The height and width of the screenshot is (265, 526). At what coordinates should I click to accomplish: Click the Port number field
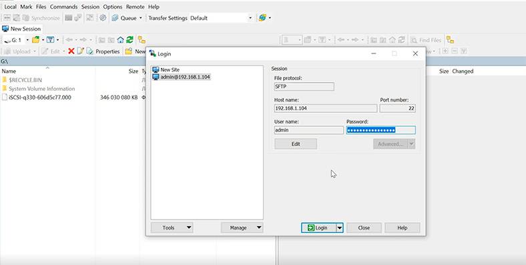coord(398,108)
